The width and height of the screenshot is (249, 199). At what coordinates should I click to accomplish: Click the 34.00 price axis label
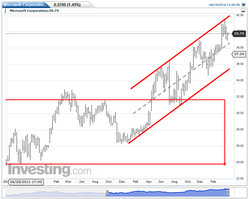[x=240, y=80]
